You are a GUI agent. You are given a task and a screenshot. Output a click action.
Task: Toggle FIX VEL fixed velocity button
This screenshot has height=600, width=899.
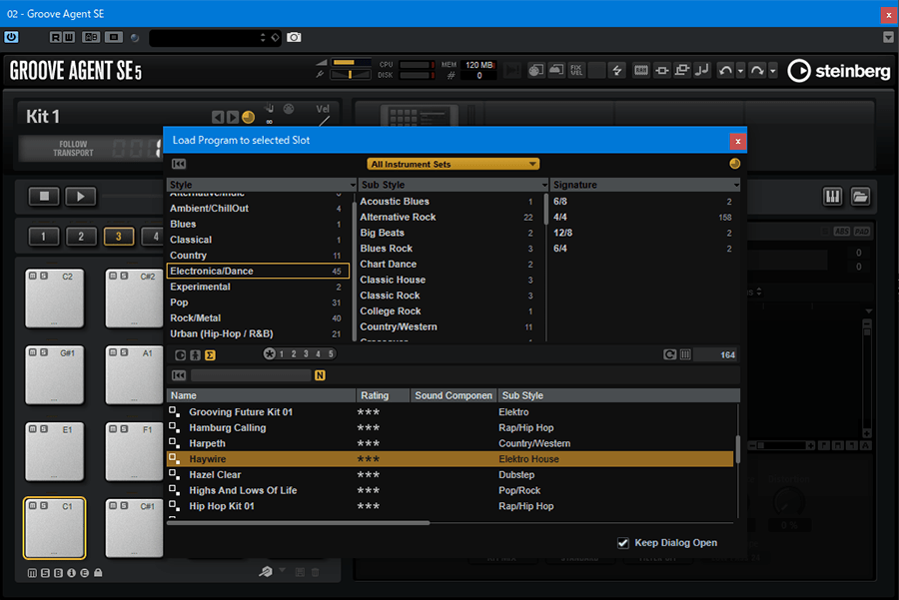(x=576, y=71)
